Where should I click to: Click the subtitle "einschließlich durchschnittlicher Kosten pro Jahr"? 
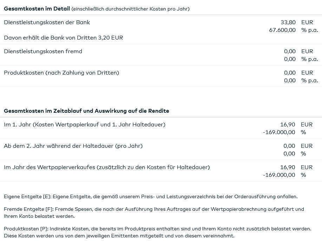[130, 9]
